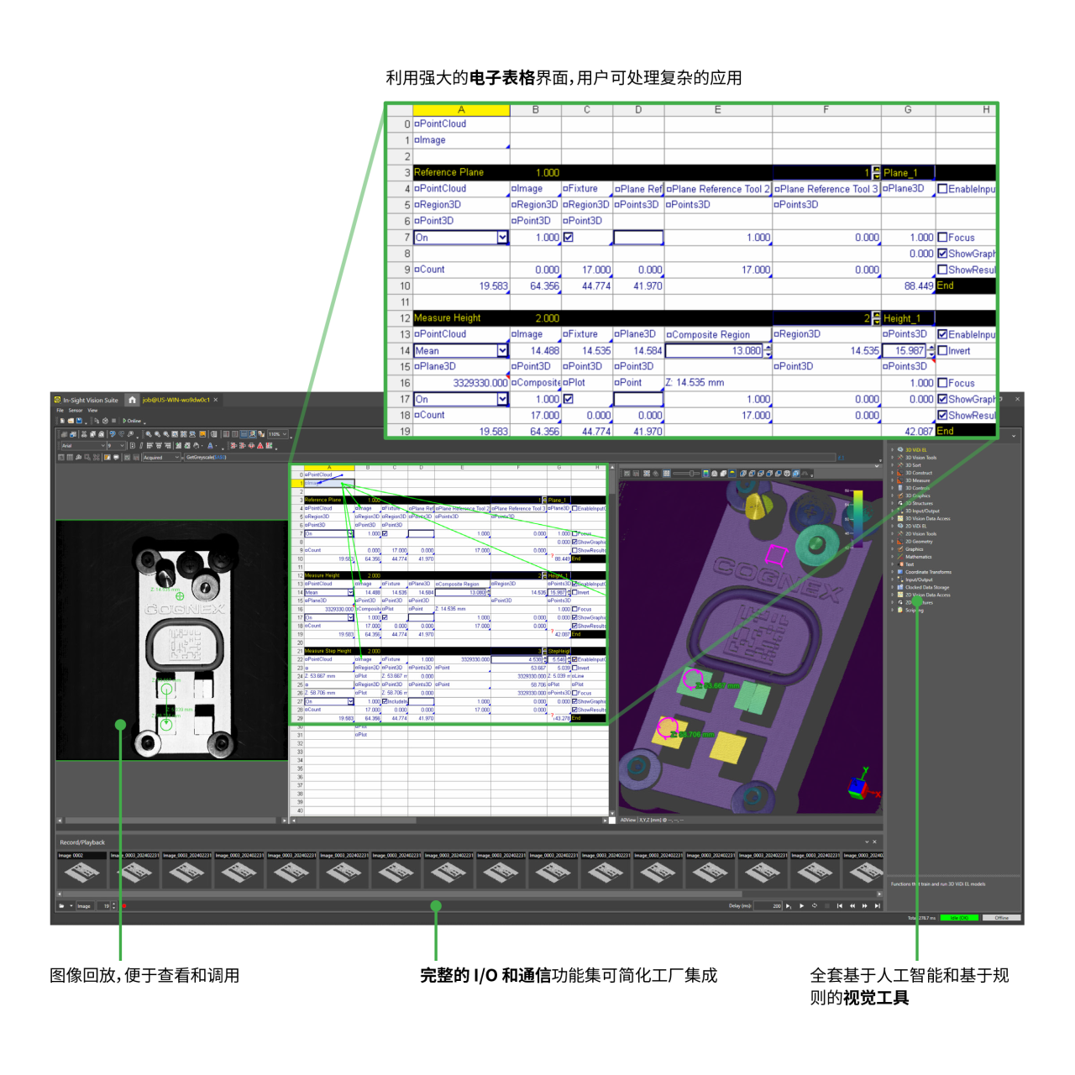Expand the 3D Vision Tools tree node
This screenshot has height=1075, width=1075.
click(x=893, y=458)
